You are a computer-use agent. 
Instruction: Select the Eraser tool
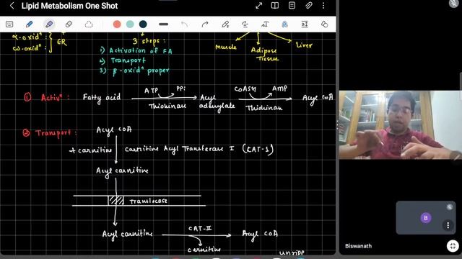(x=69, y=24)
